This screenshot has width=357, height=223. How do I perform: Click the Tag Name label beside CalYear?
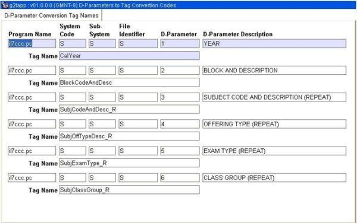coord(43,56)
